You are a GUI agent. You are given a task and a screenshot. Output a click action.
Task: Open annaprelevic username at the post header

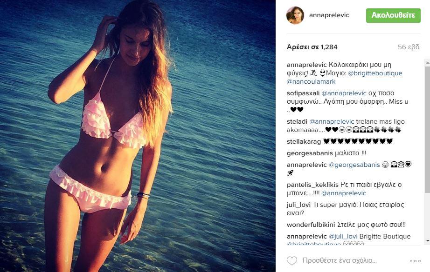[329, 15]
